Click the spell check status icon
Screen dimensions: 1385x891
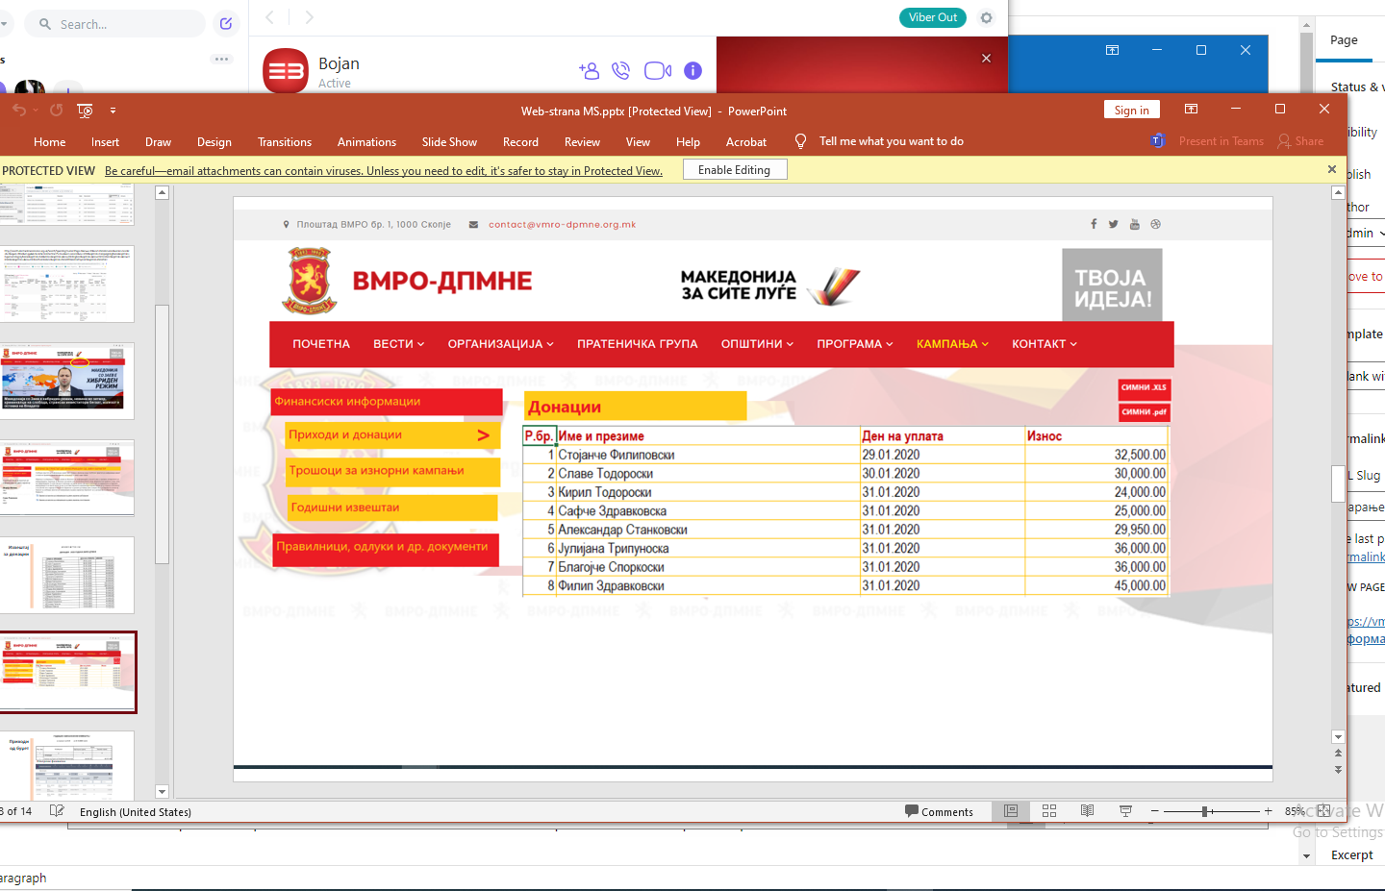(57, 811)
